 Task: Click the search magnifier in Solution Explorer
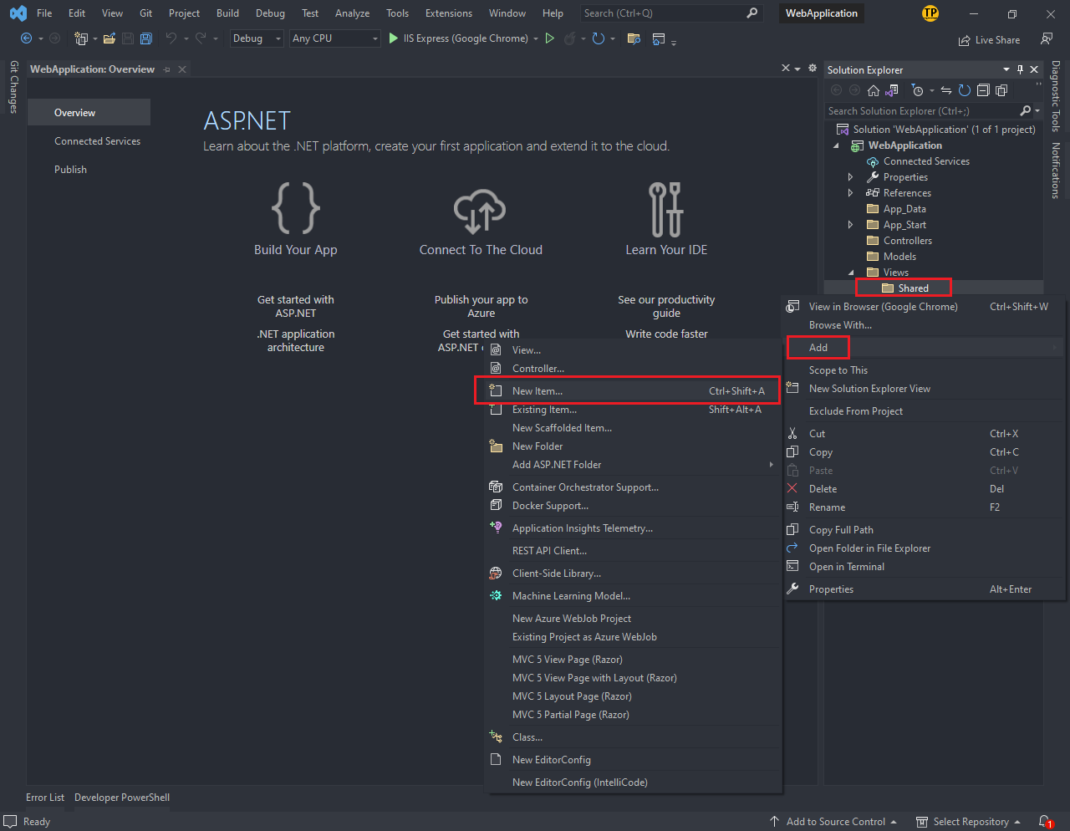pos(1026,110)
